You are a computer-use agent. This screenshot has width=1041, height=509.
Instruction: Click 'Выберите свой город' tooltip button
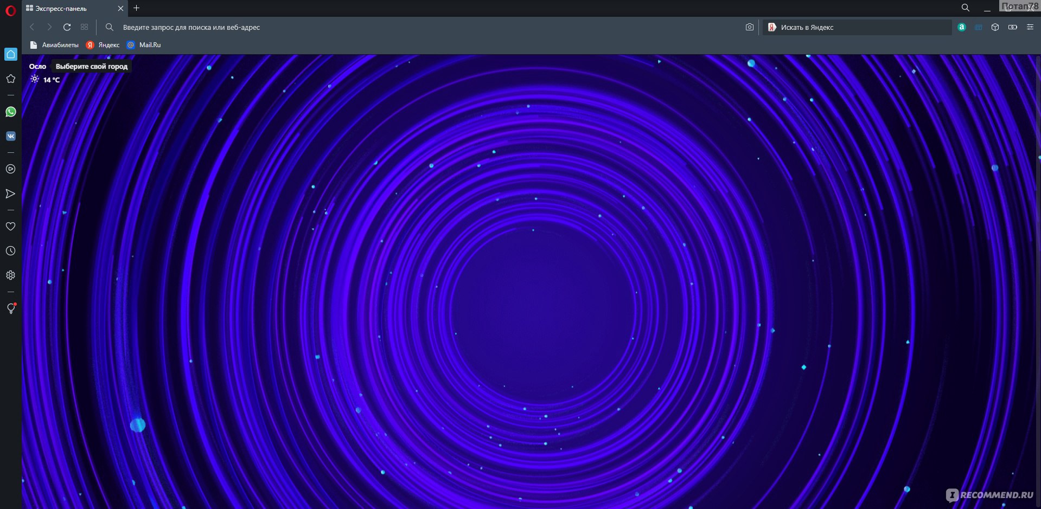click(92, 66)
